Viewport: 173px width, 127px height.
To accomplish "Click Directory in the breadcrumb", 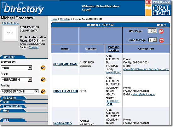I will pos(65,19).
